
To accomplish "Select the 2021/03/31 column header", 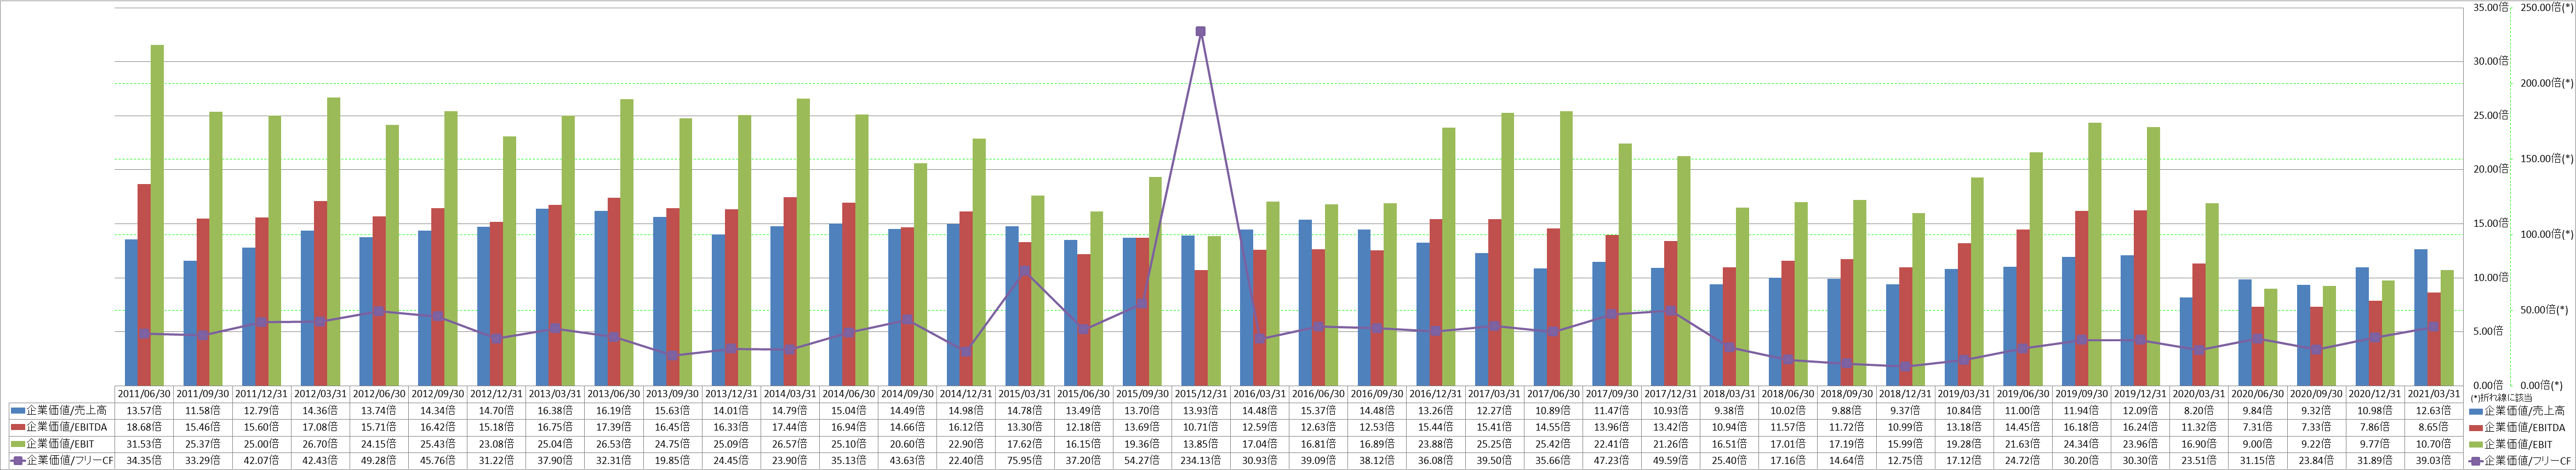I will (2433, 394).
